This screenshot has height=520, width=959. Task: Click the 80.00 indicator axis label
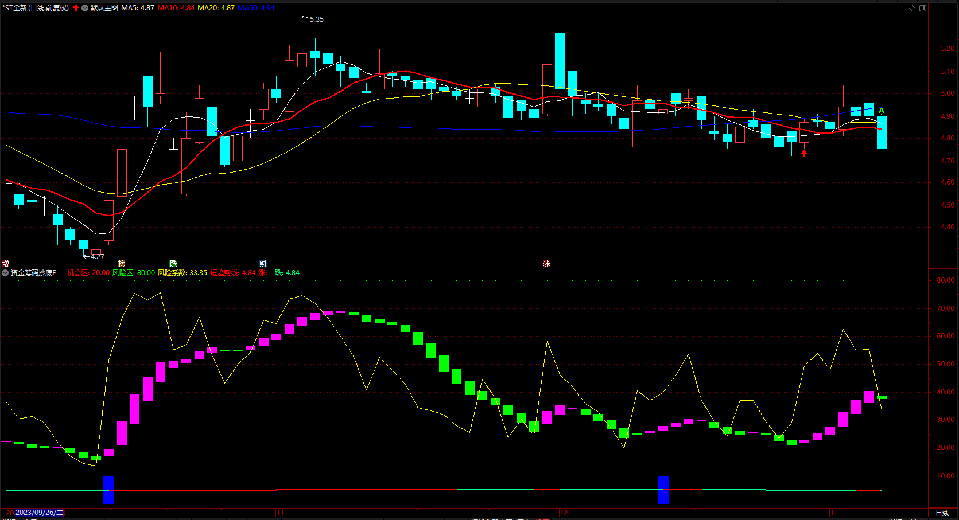[946, 281]
